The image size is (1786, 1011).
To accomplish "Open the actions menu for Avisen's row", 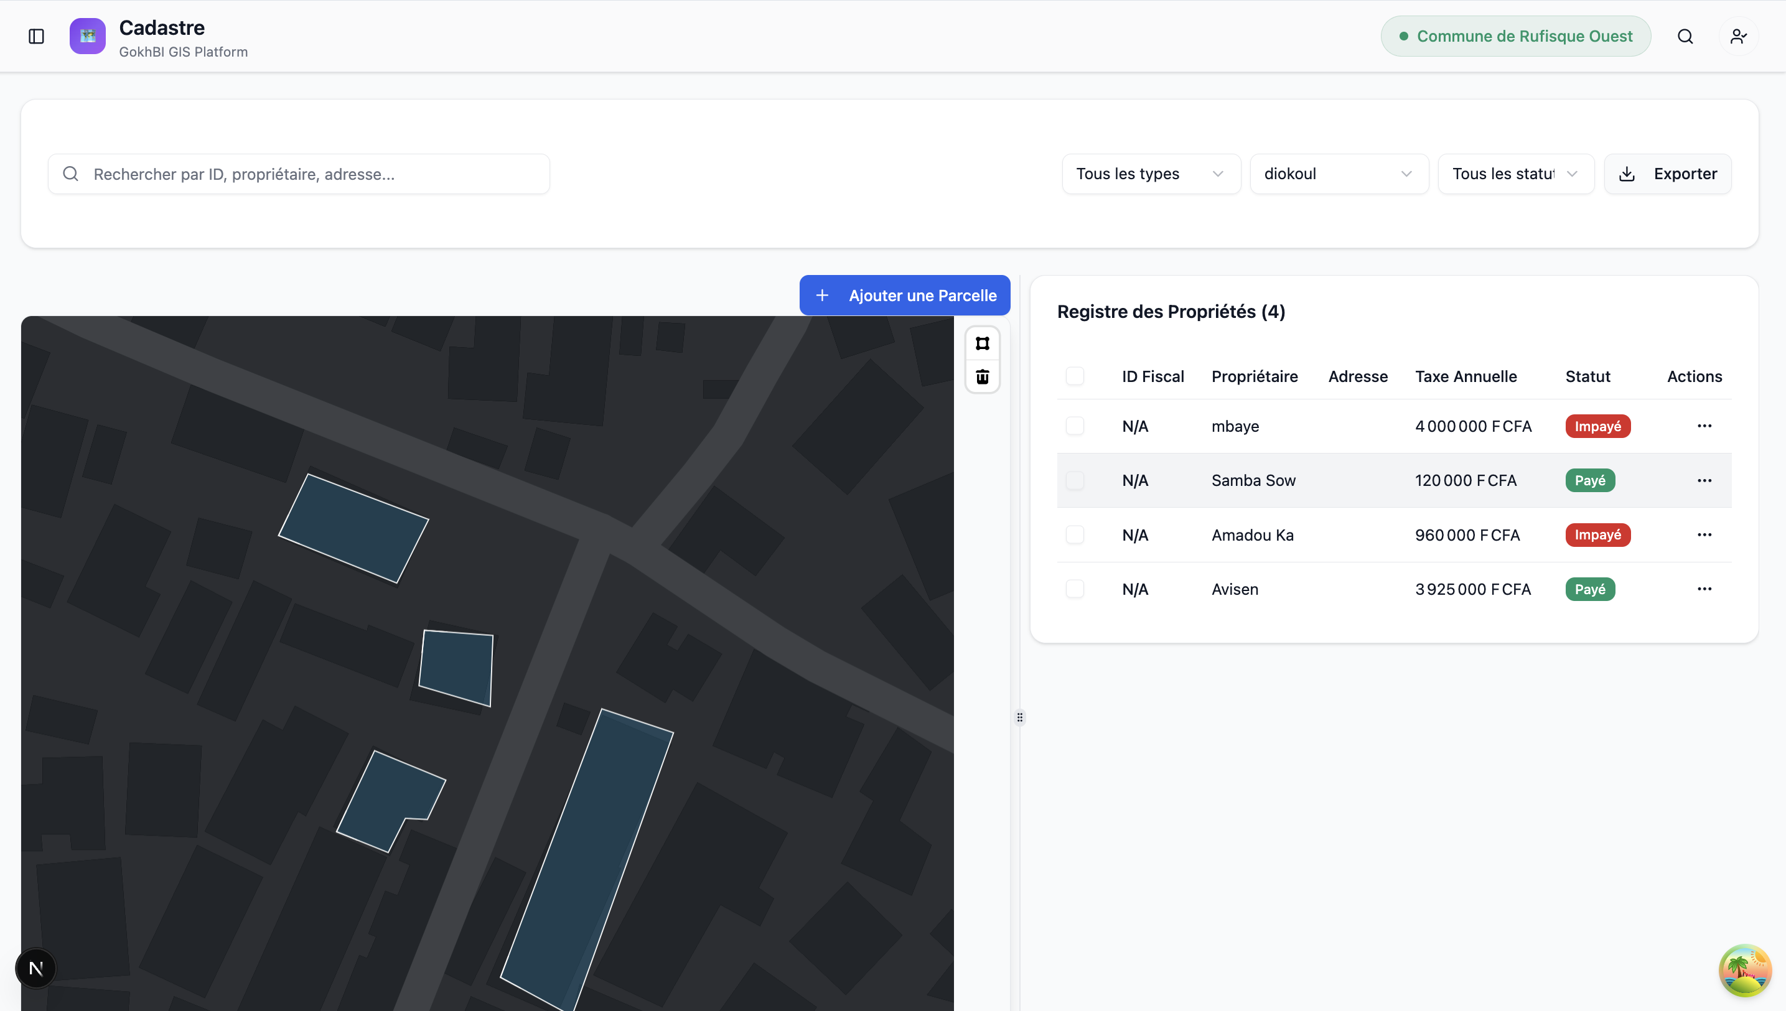I will [x=1704, y=589].
